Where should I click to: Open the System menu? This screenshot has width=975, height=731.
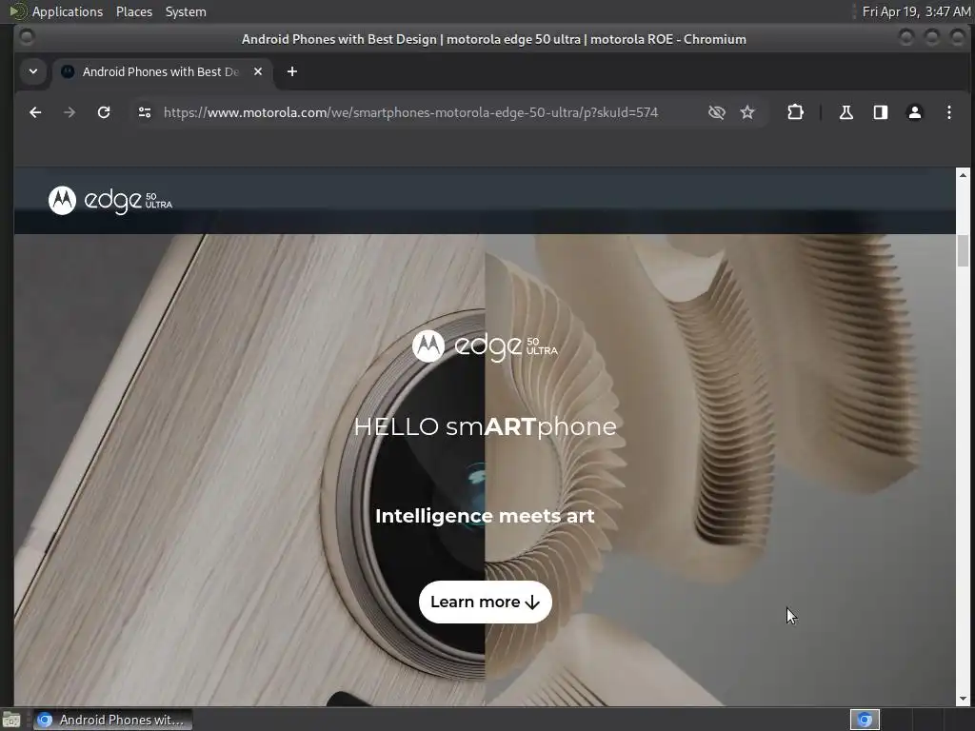tap(186, 11)
